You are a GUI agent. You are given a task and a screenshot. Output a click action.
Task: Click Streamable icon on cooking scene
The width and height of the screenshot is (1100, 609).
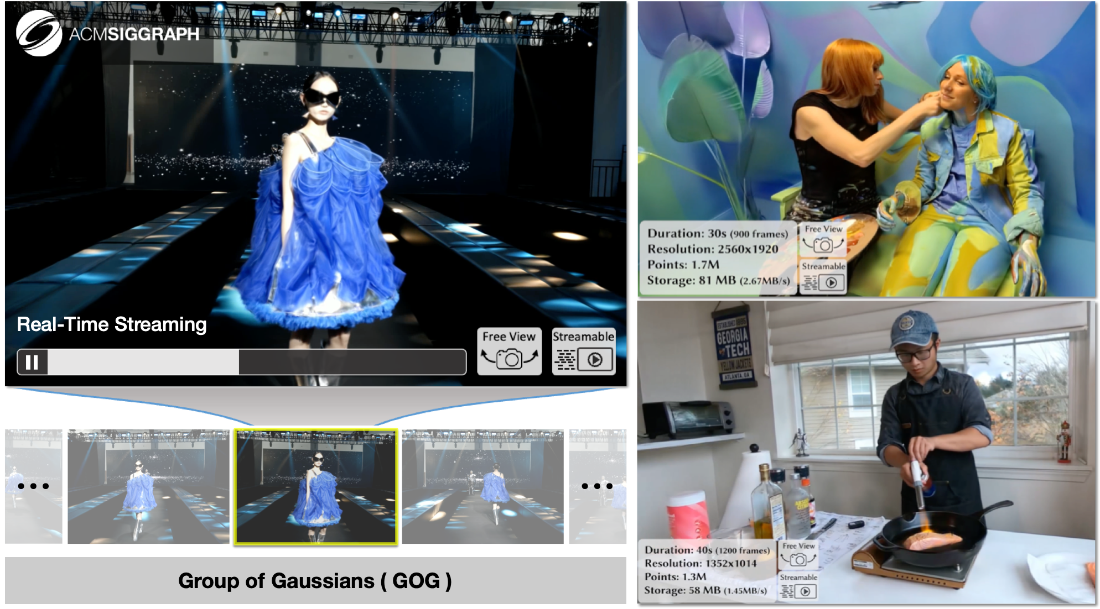(x=798, y=586)
